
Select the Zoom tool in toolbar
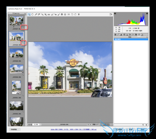click(29, 15)
